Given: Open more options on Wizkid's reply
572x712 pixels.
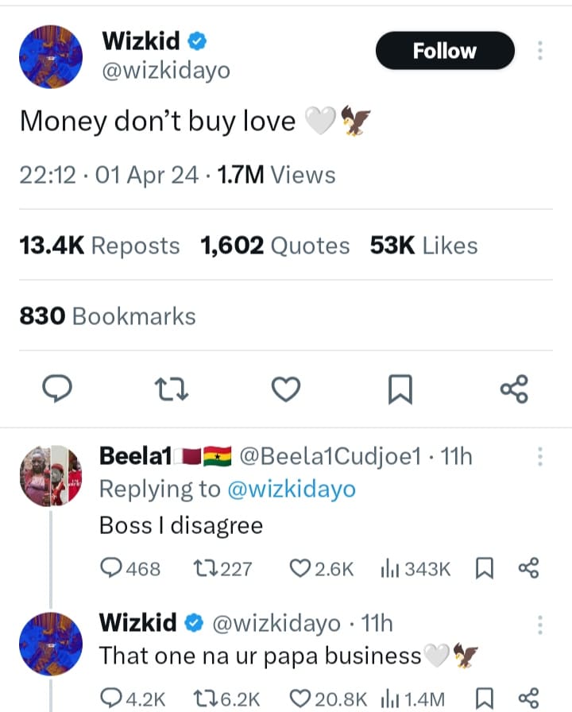Looking at the screenshot, I should click(x=540, y=623).
